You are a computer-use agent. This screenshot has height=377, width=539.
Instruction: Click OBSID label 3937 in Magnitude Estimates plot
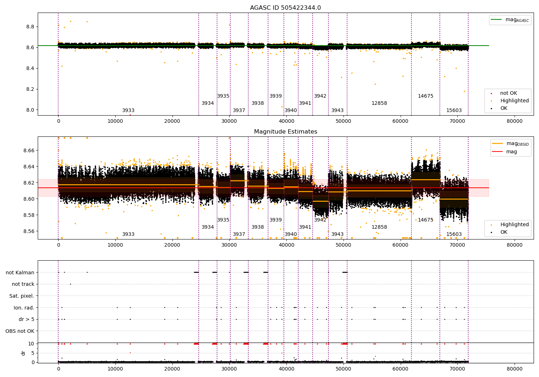click(239, 234)
